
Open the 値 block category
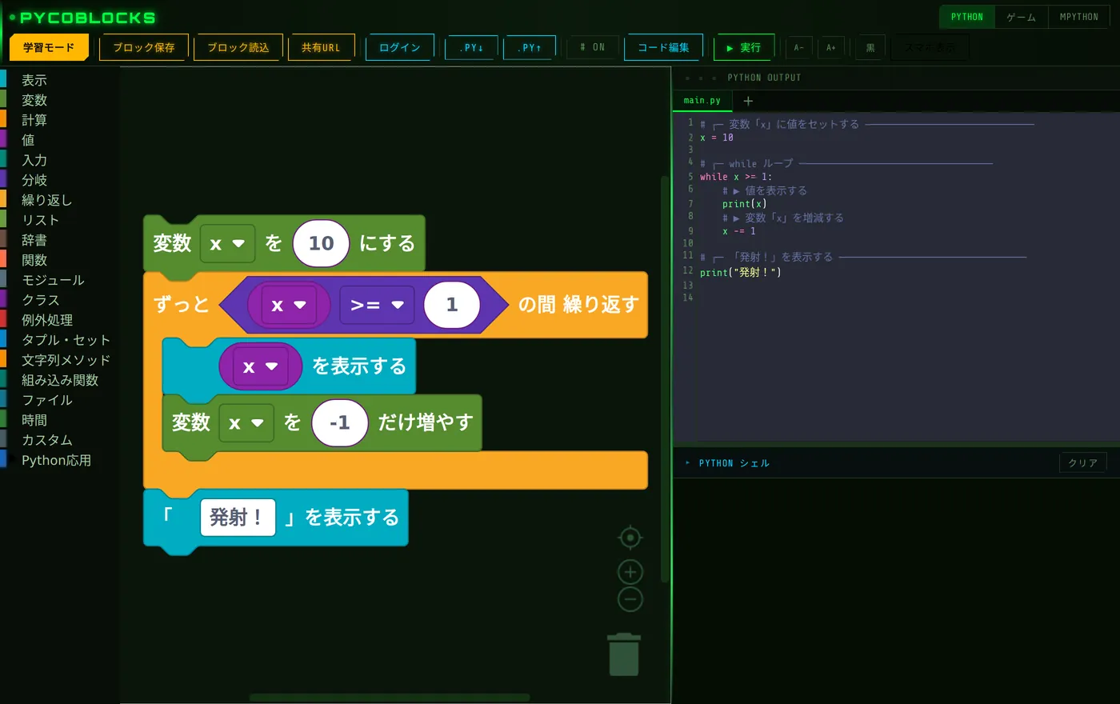[28, 140]
